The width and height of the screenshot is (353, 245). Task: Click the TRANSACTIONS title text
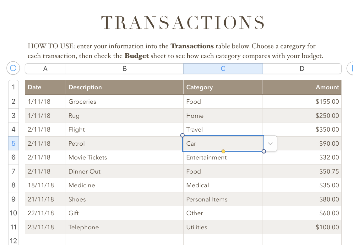pos(183,23)
